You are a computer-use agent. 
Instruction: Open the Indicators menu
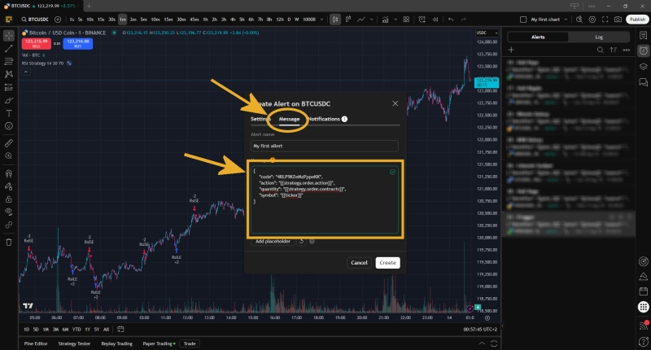(385, 20)
